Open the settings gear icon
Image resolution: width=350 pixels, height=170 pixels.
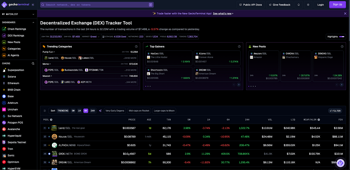tap(308, 5)
